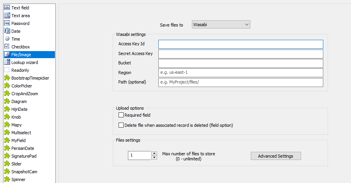Viewport: 351px width, 183px height.
Task: Enable the Required field checkbox
Action: point(121,115)
